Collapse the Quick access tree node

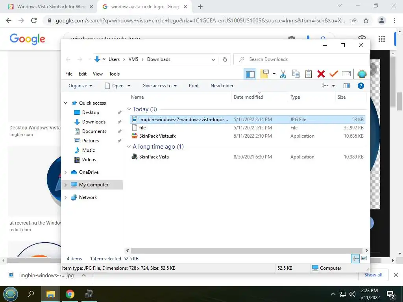[66, 103]
